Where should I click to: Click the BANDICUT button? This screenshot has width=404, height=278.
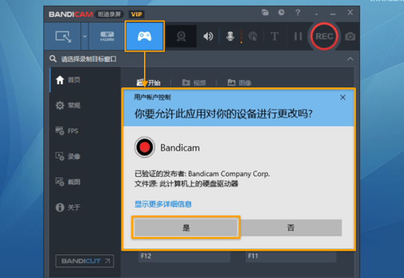pos(84,261)
